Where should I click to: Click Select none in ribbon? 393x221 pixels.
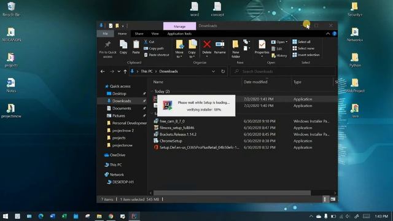(303, 48)
